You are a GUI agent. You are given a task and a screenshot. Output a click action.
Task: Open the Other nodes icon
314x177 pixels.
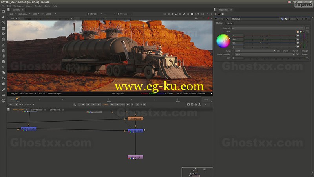(3, 95)
